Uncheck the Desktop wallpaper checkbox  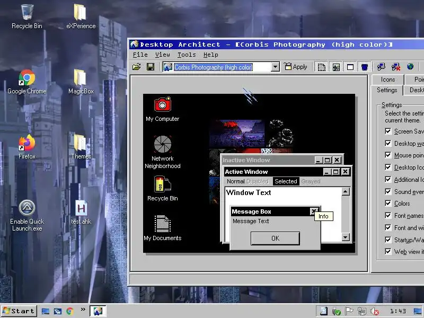(388, 143)
